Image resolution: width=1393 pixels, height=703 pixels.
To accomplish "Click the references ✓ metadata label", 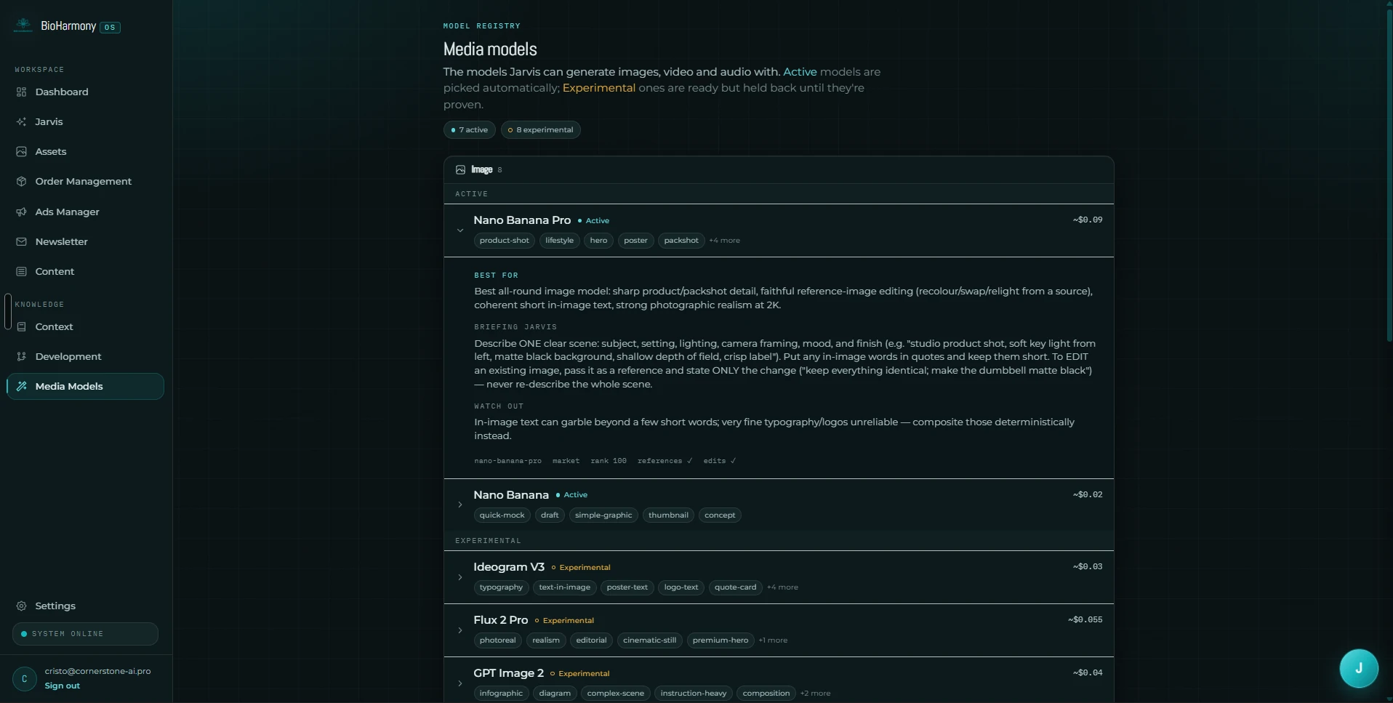I will pos(665,461).
